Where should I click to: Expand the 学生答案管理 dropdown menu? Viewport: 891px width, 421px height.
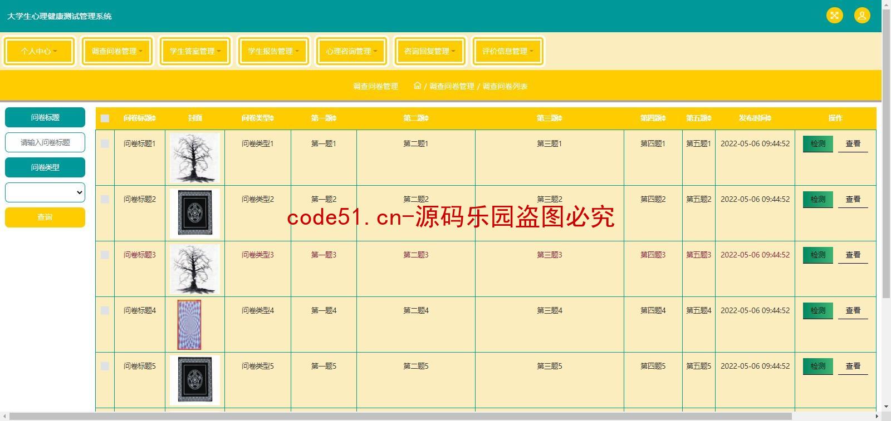tap(195, 51)
